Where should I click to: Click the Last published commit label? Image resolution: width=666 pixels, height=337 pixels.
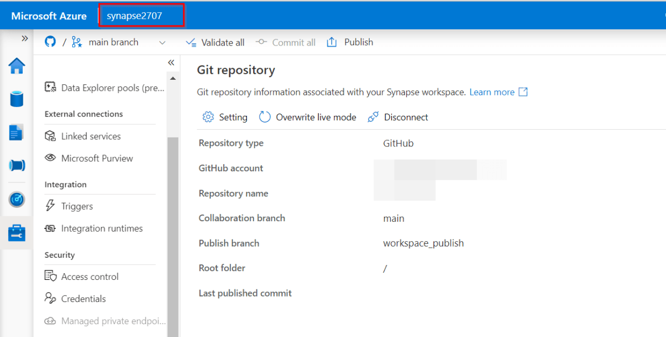coord(245,293)
